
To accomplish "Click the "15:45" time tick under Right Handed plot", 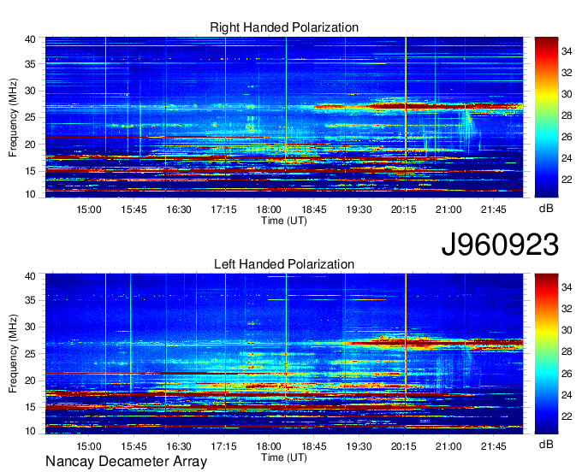I will (134, 209).
